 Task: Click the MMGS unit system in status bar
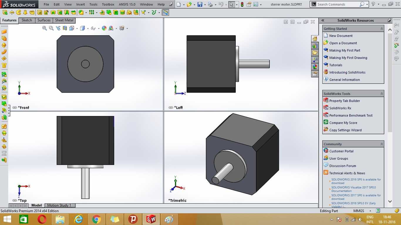(x=359, y=211)
